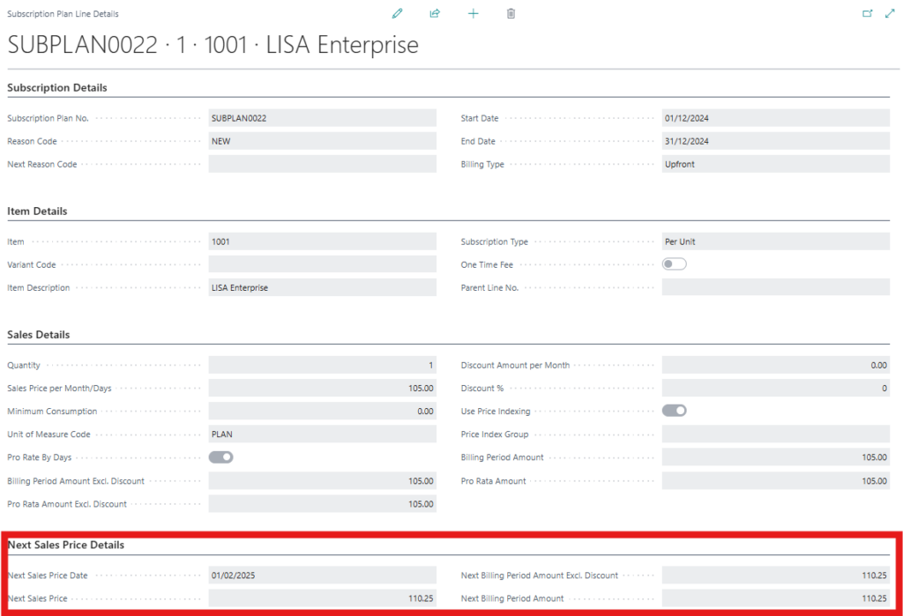Click the Start Date field
The image size is (903, 616).
point(775,118)
